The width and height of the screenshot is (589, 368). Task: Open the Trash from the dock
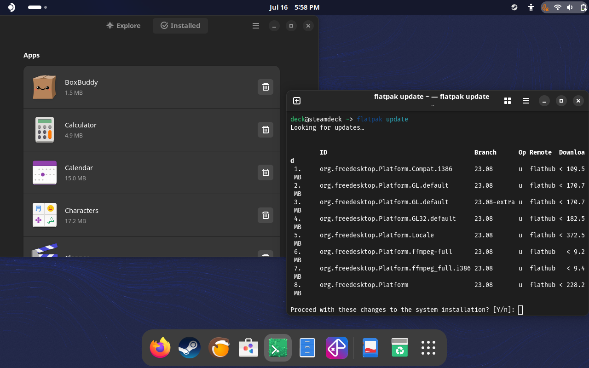point(400,348)
